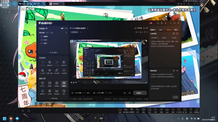Open settings of the 礼物消息 panel
Screen dimensions: 218x122
coord(174,34)
